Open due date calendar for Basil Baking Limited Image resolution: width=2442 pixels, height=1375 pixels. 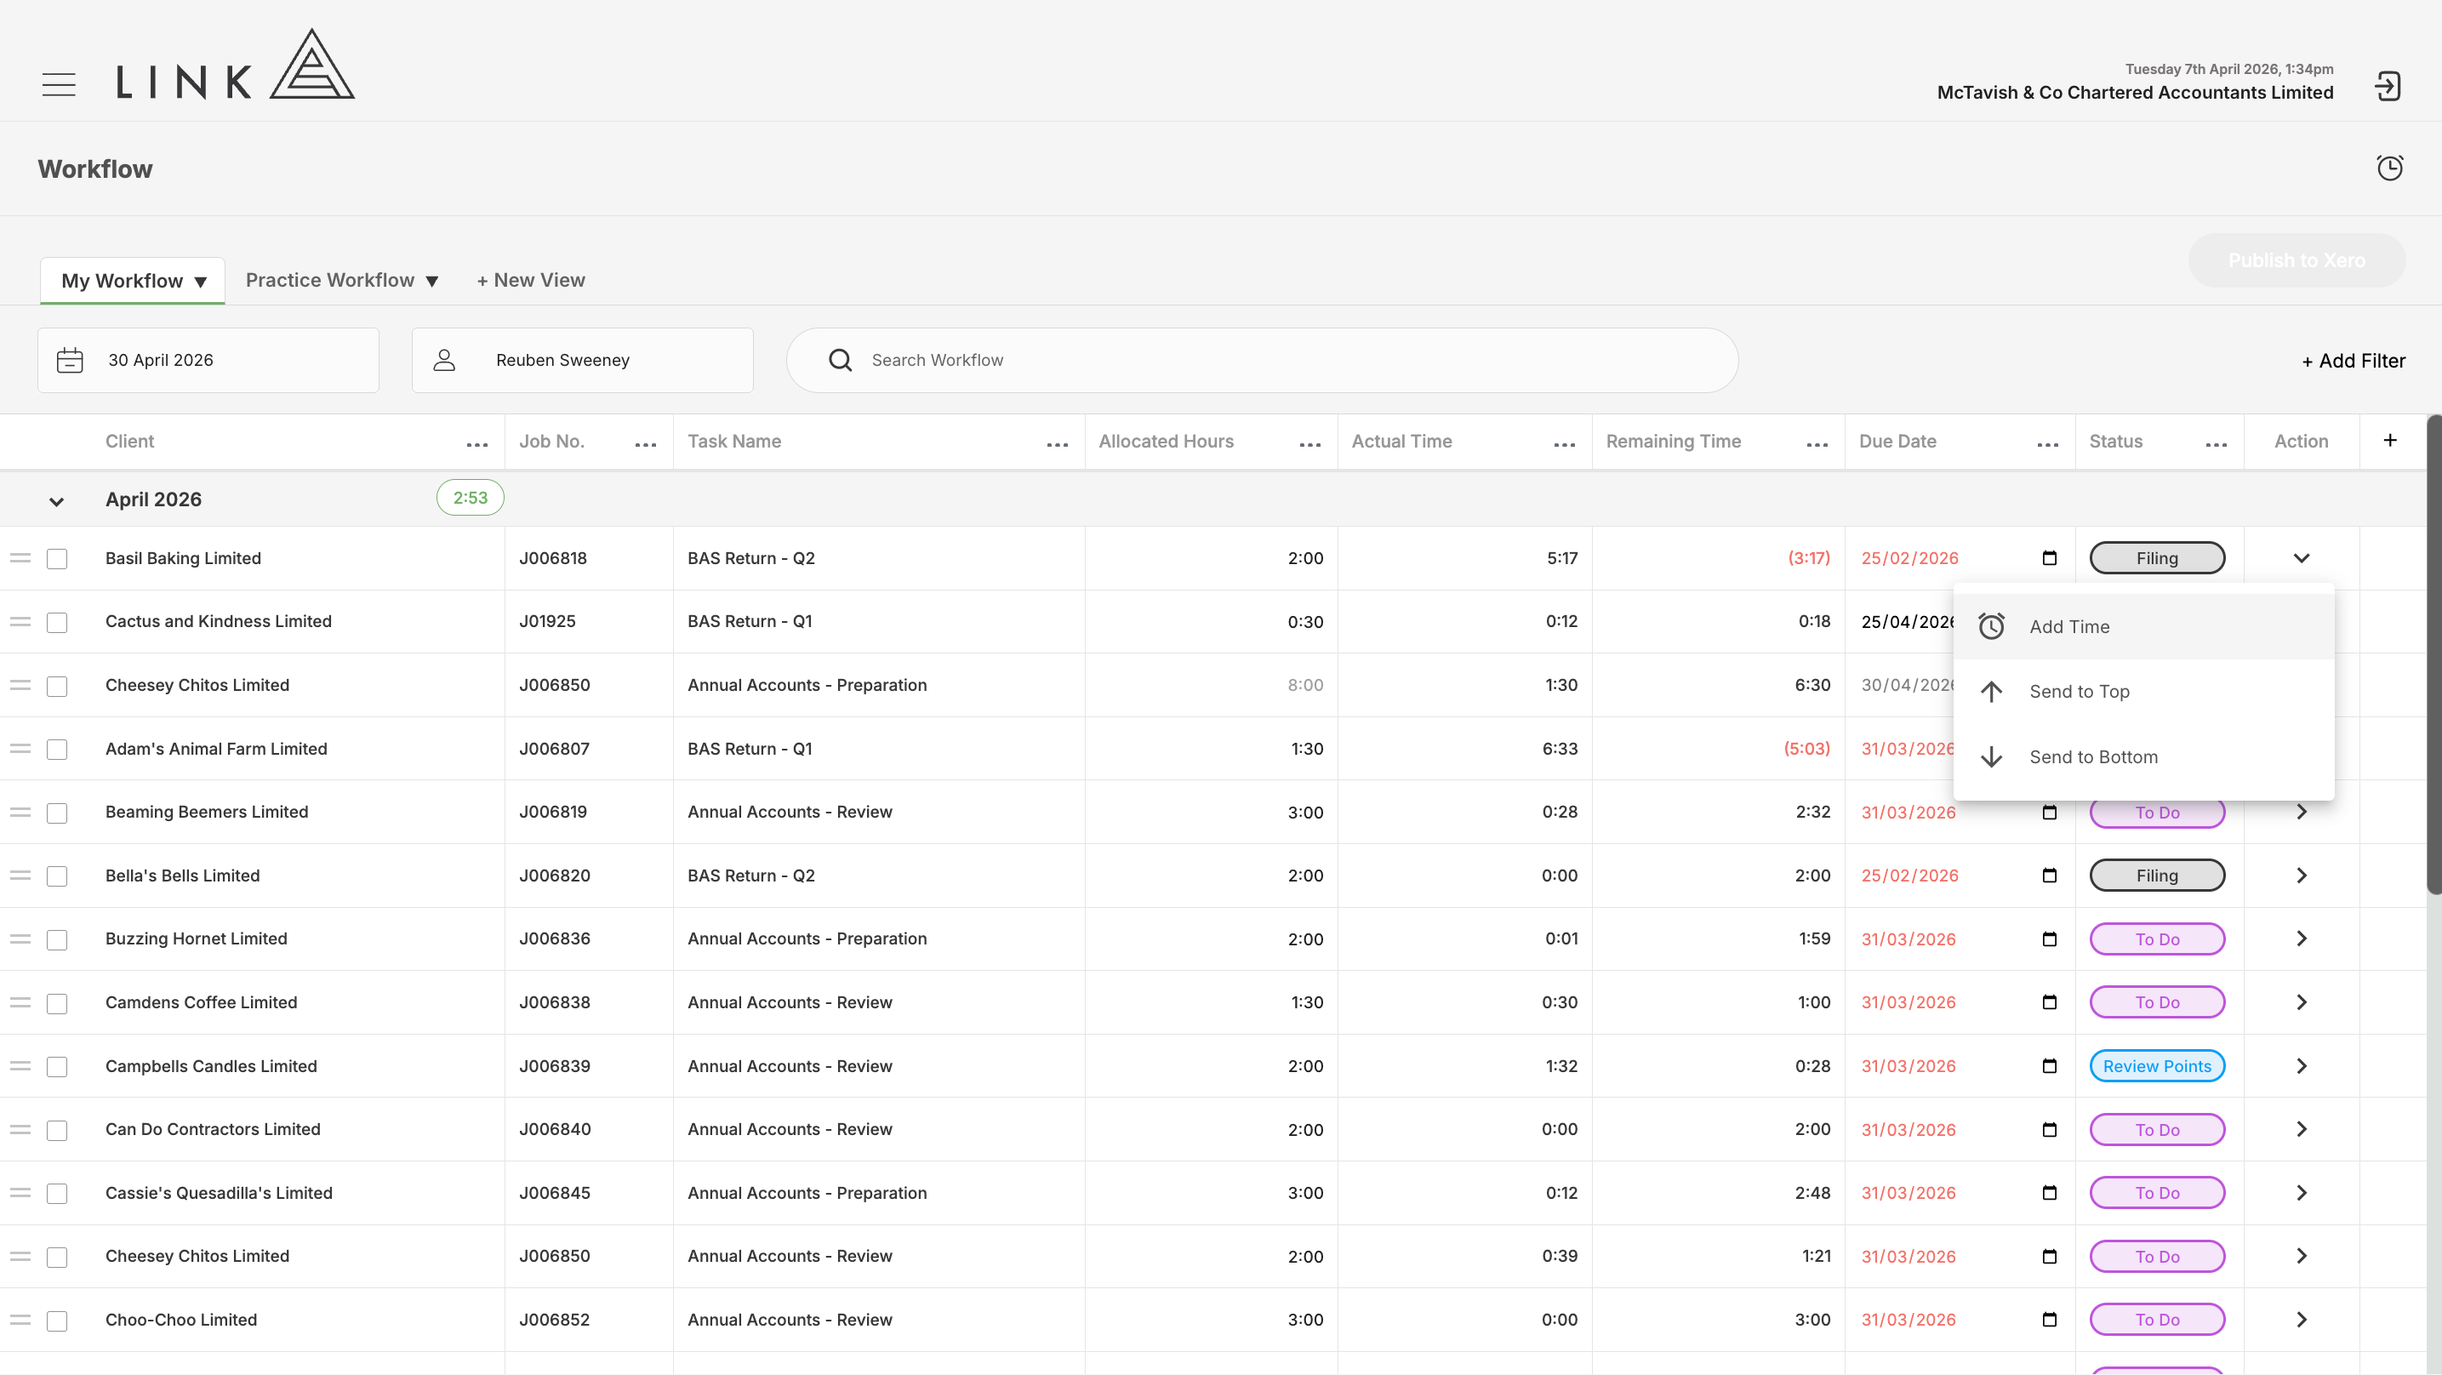click(x=2050, y=557)
